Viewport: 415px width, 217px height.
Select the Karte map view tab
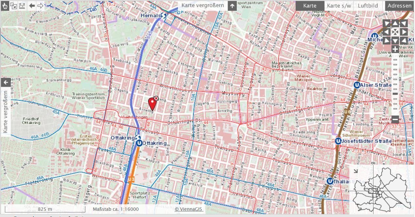coord(310,6)
